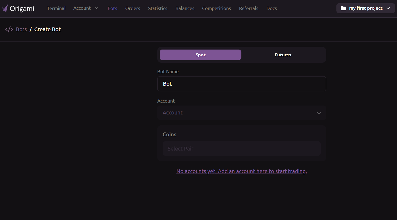The height and width of the screenshot is (220, 397).
Task: Click the Origami logo icon
Action: pos(6,8)
